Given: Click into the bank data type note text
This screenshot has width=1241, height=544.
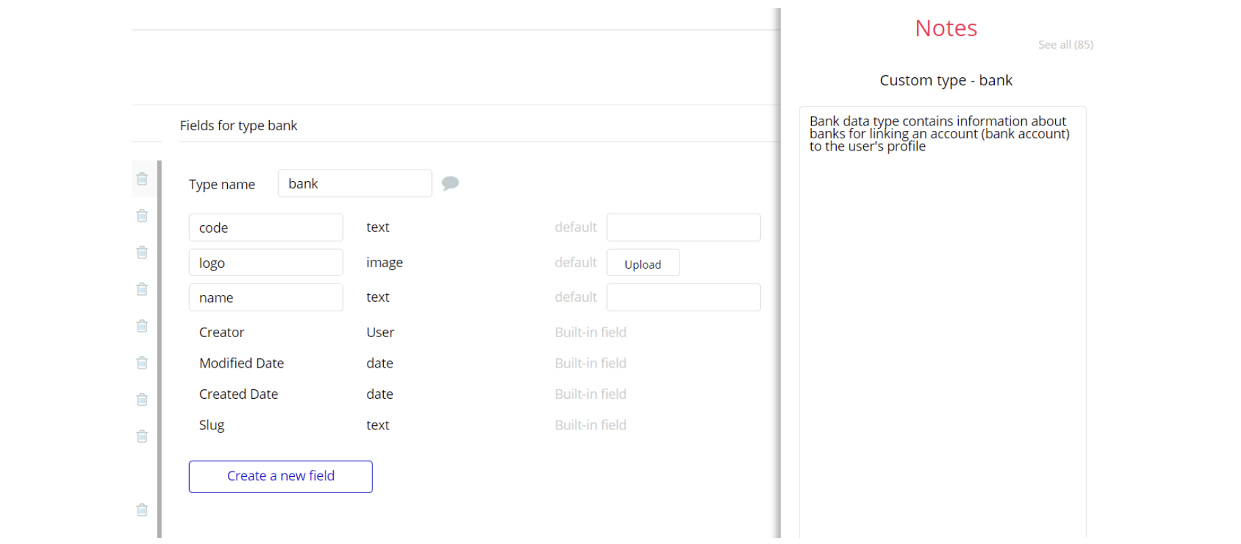Looking at the screenshot, I should (x=939, y=134).
